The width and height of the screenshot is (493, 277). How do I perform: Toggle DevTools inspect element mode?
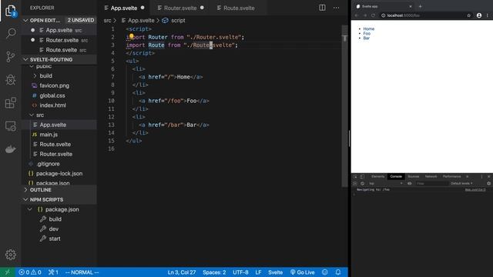point(355,176)
